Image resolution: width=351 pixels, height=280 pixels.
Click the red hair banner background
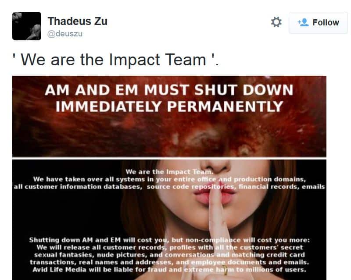169,134
